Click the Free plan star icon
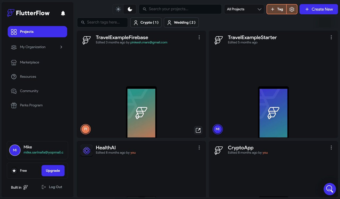Image resolution: width=340 pixels, height=199 pixels. 14,171
